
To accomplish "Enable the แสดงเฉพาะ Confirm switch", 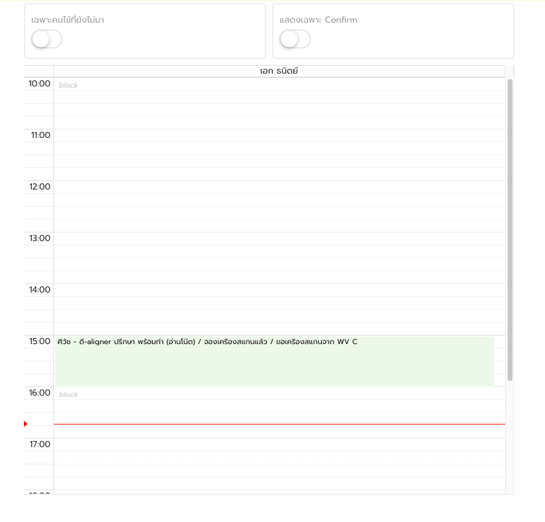I will (295, 39).
